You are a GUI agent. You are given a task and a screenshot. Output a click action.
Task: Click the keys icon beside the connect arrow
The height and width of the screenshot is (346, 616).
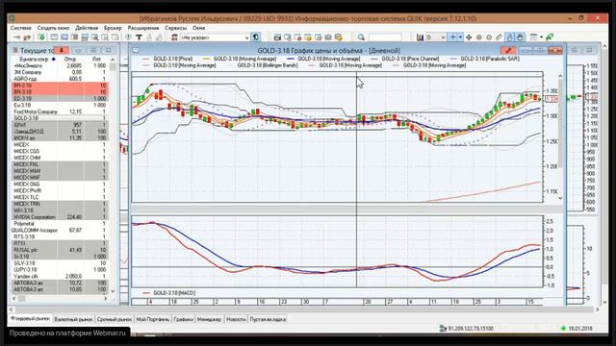point(27,37)
